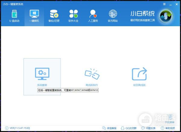Image resolution: width=181 pixels, height=132 pixels.
Task: Open 帮助视频 link in footer
Action: coord(168,128)
